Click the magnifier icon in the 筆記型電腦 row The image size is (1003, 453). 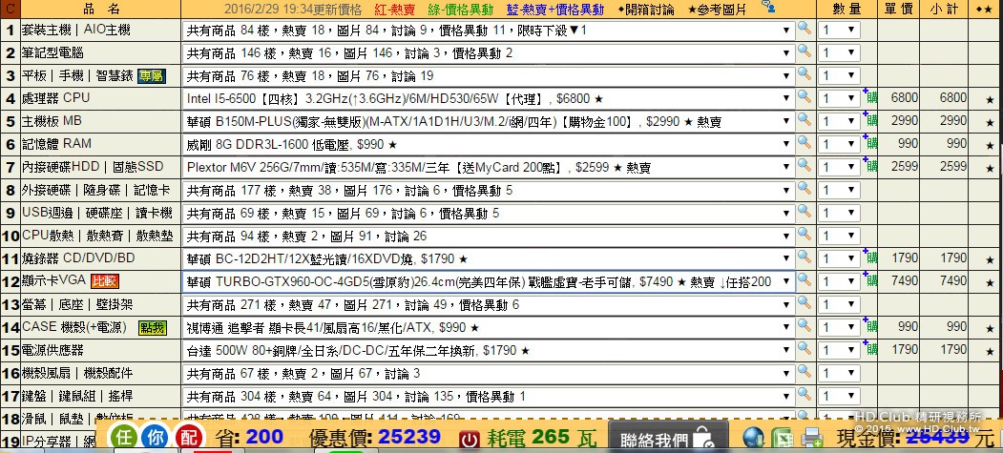804,51
